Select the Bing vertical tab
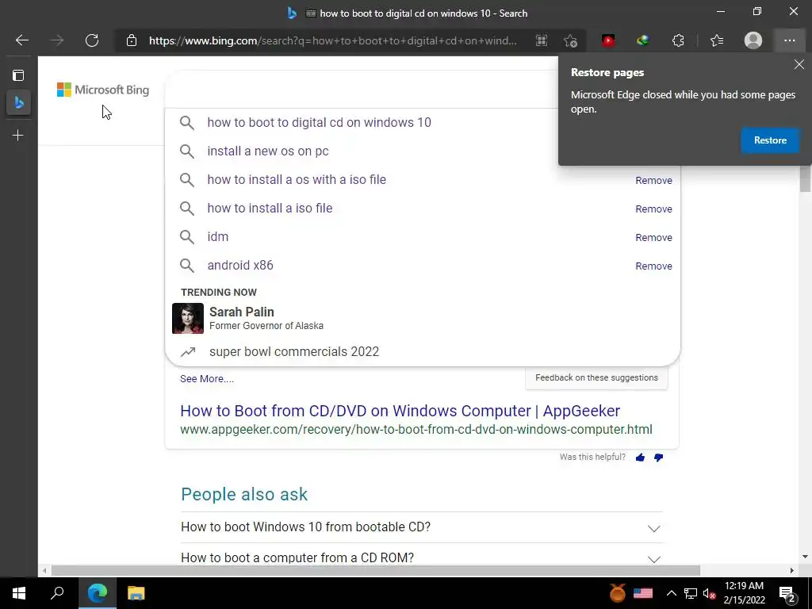 [19, 102]
